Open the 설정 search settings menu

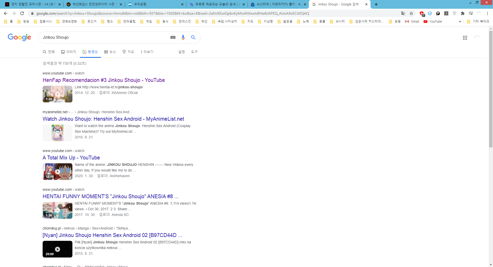[x=182, y=52]
